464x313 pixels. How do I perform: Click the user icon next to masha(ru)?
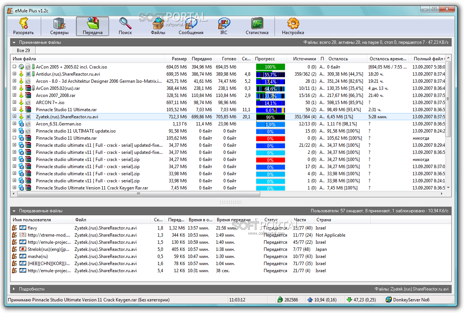coord(15,256)
